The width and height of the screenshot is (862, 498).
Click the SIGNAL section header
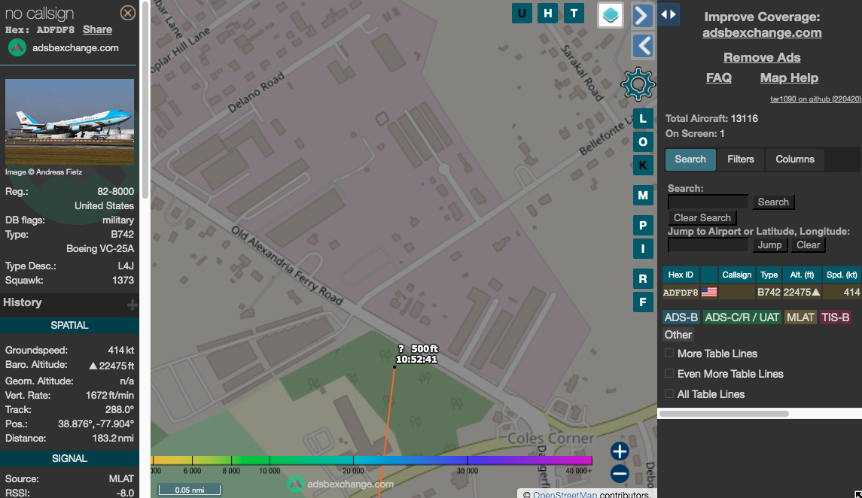[x=69, y=458]
